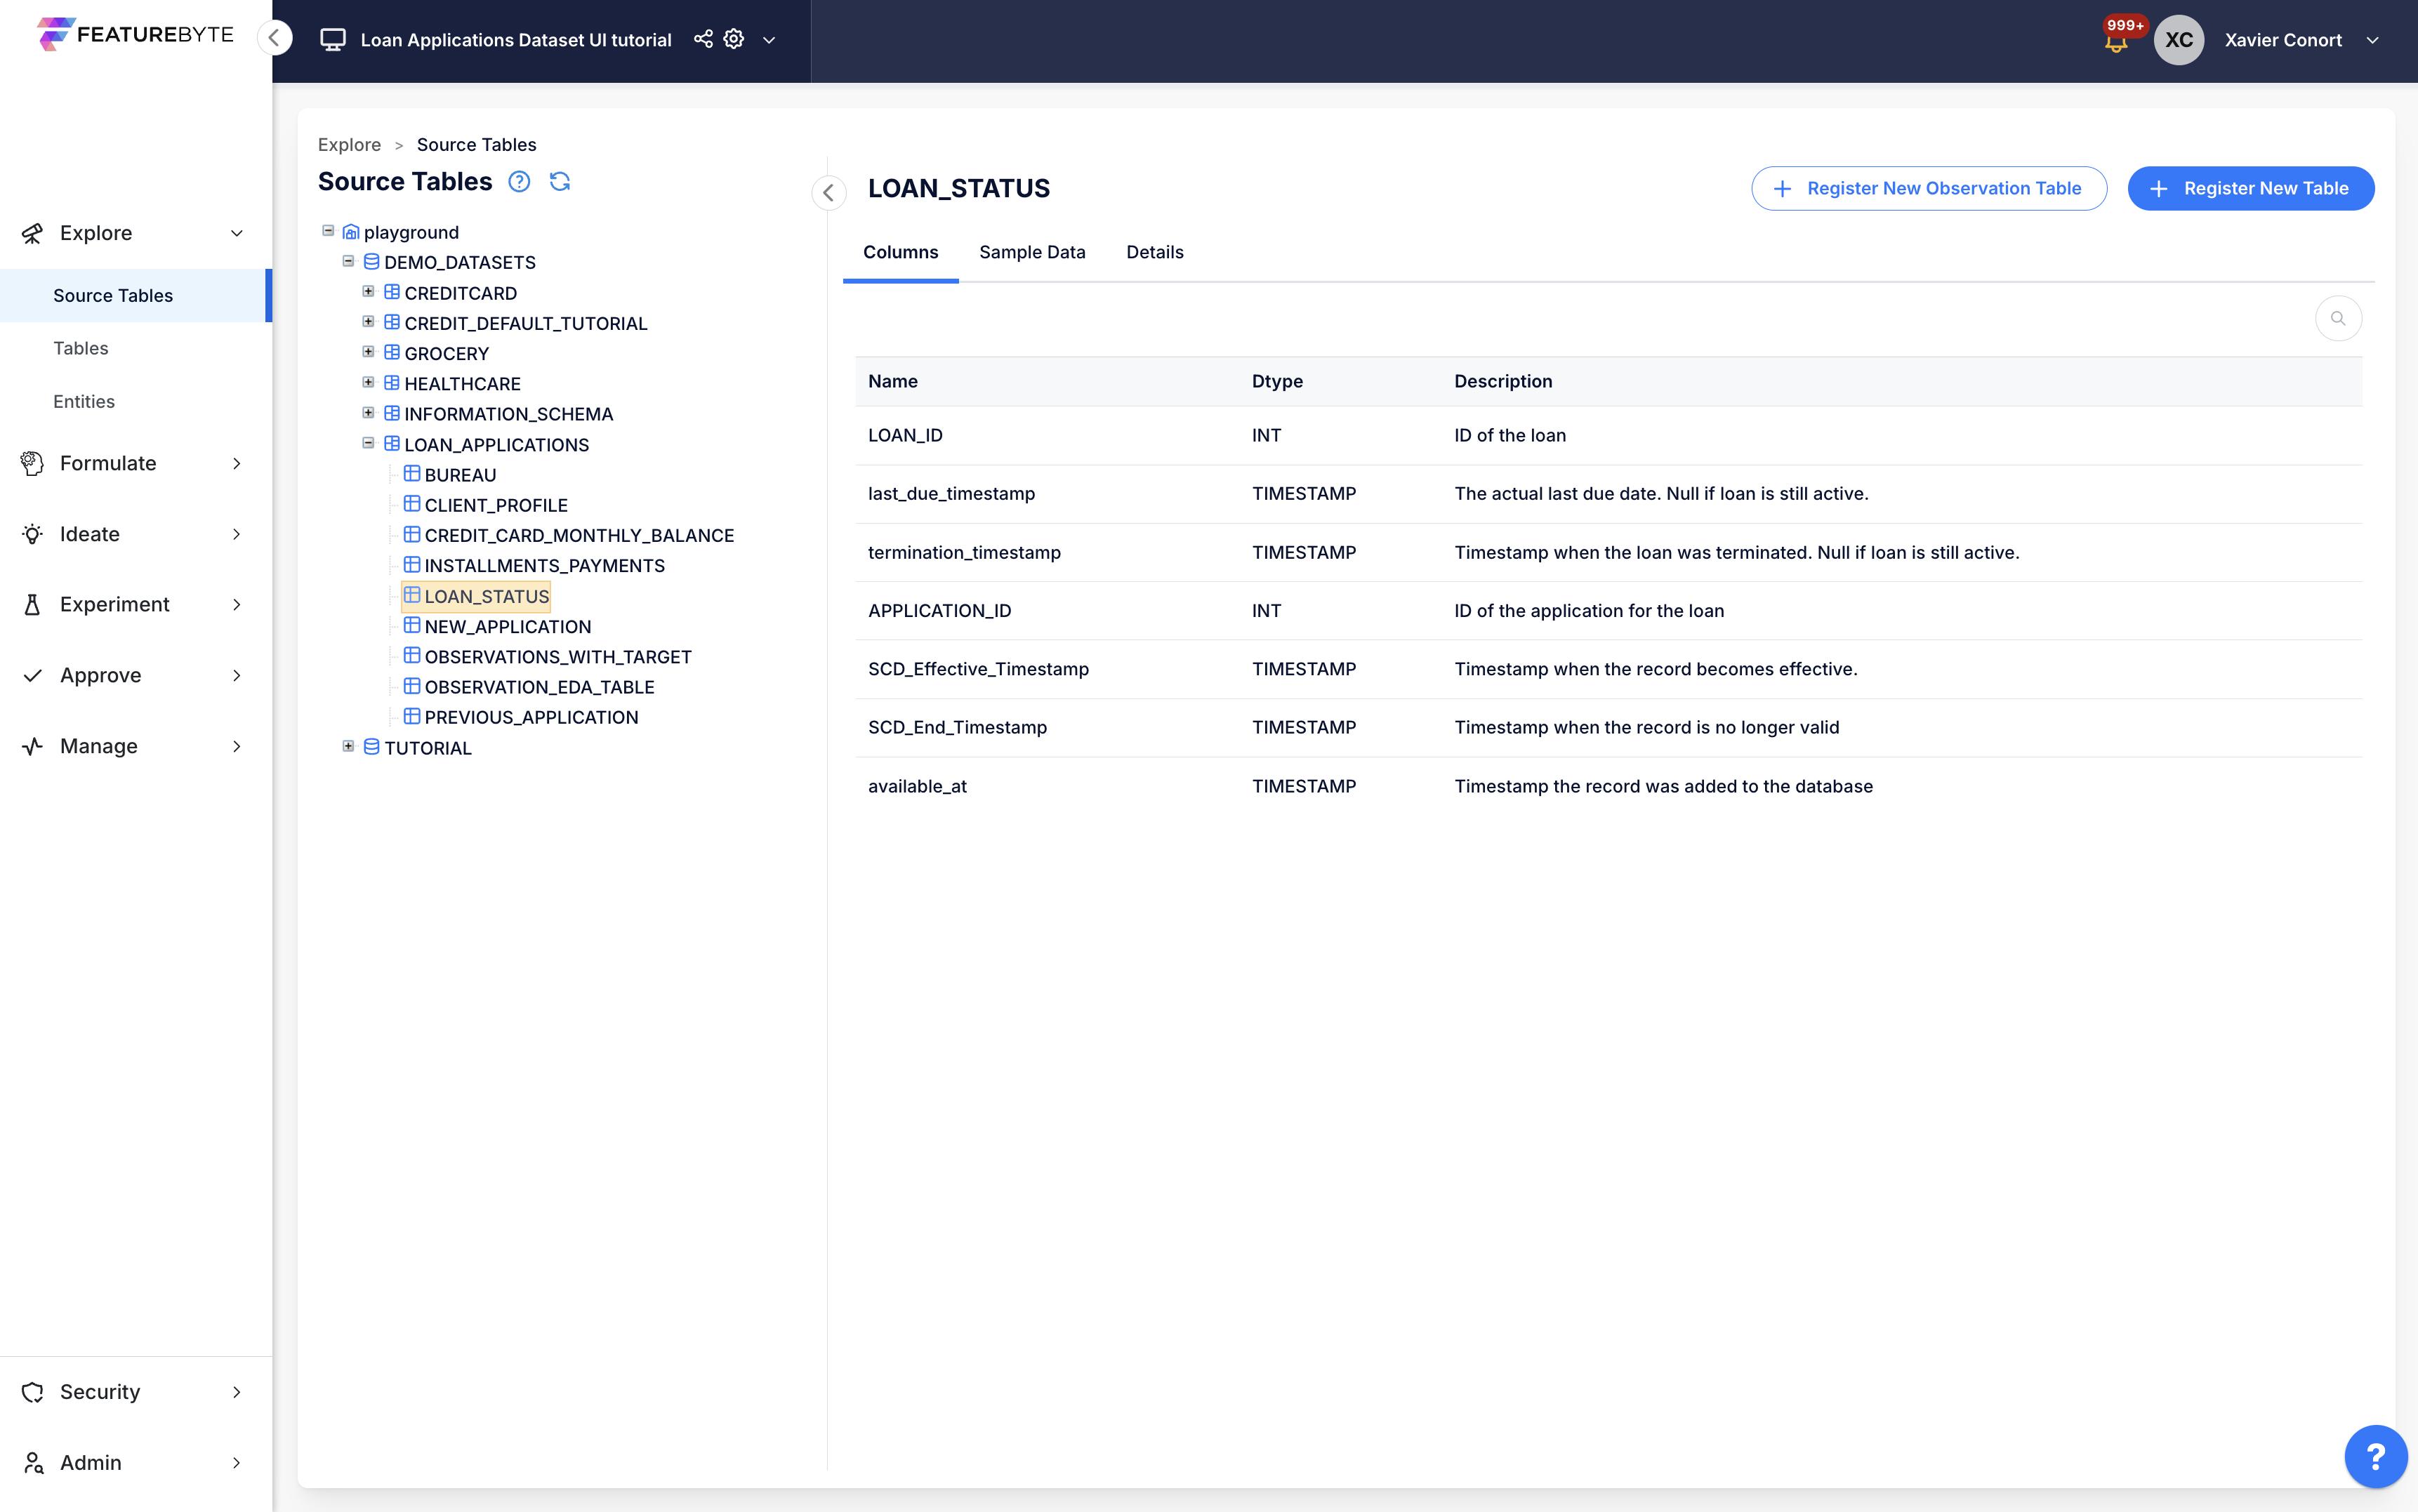Expand the Security menu chevron
The width and height of the screenshot is (2418, 1512).
[x=237, y=1392]
